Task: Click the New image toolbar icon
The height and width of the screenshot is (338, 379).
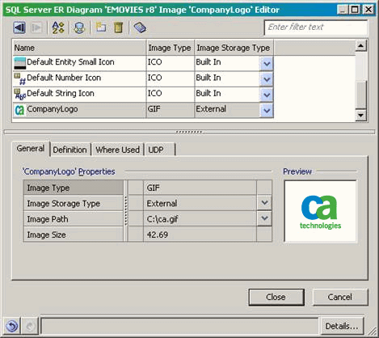Action: pos(101,27)
